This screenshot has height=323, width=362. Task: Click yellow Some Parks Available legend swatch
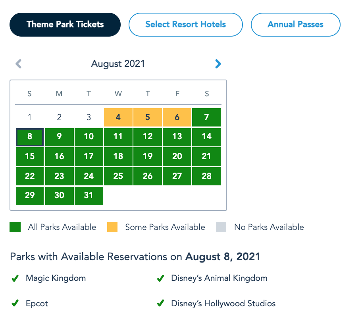point(112,227)
